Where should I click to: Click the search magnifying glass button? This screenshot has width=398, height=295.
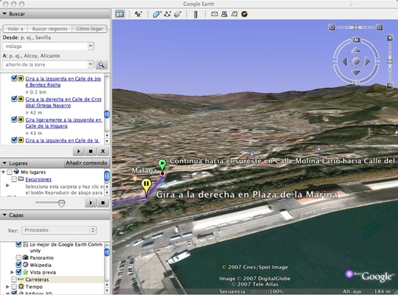102,65
